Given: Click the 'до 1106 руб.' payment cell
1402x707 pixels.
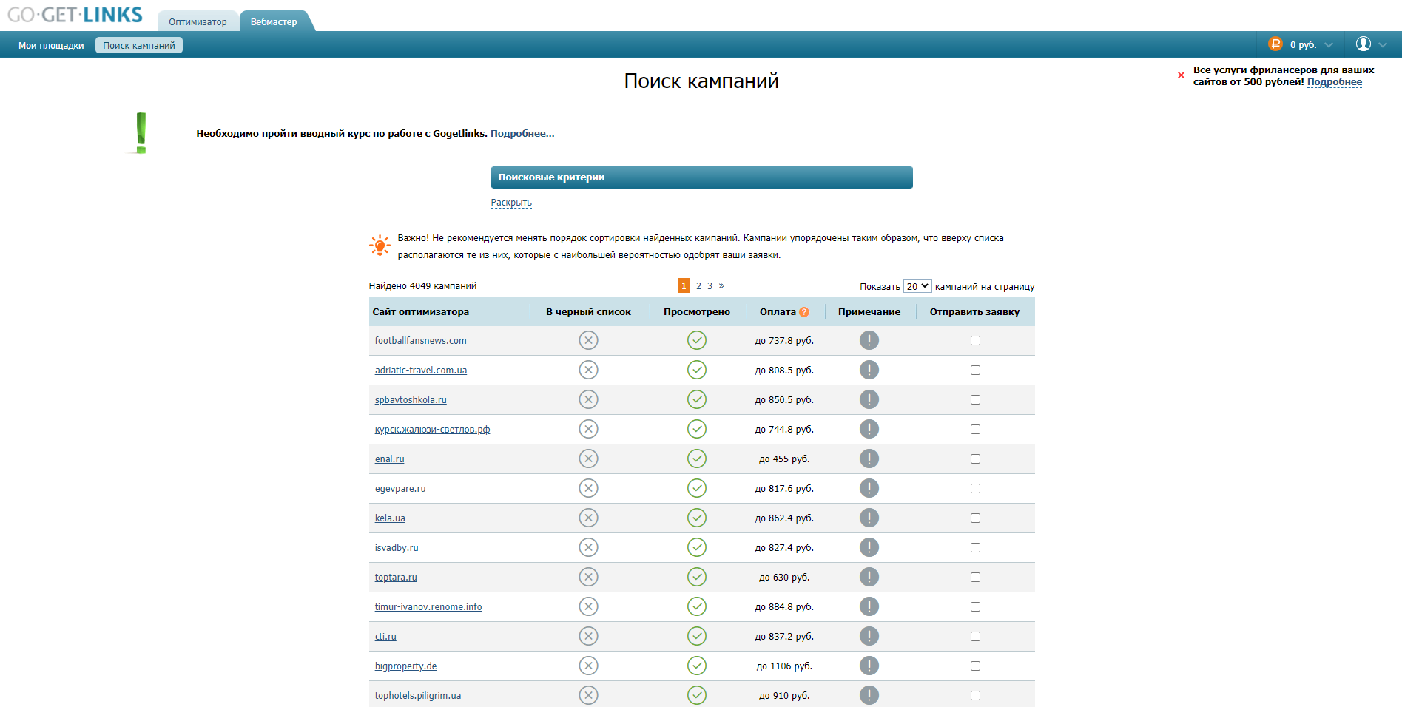Looking at the screenshot, I should click(x=784, y=666).
